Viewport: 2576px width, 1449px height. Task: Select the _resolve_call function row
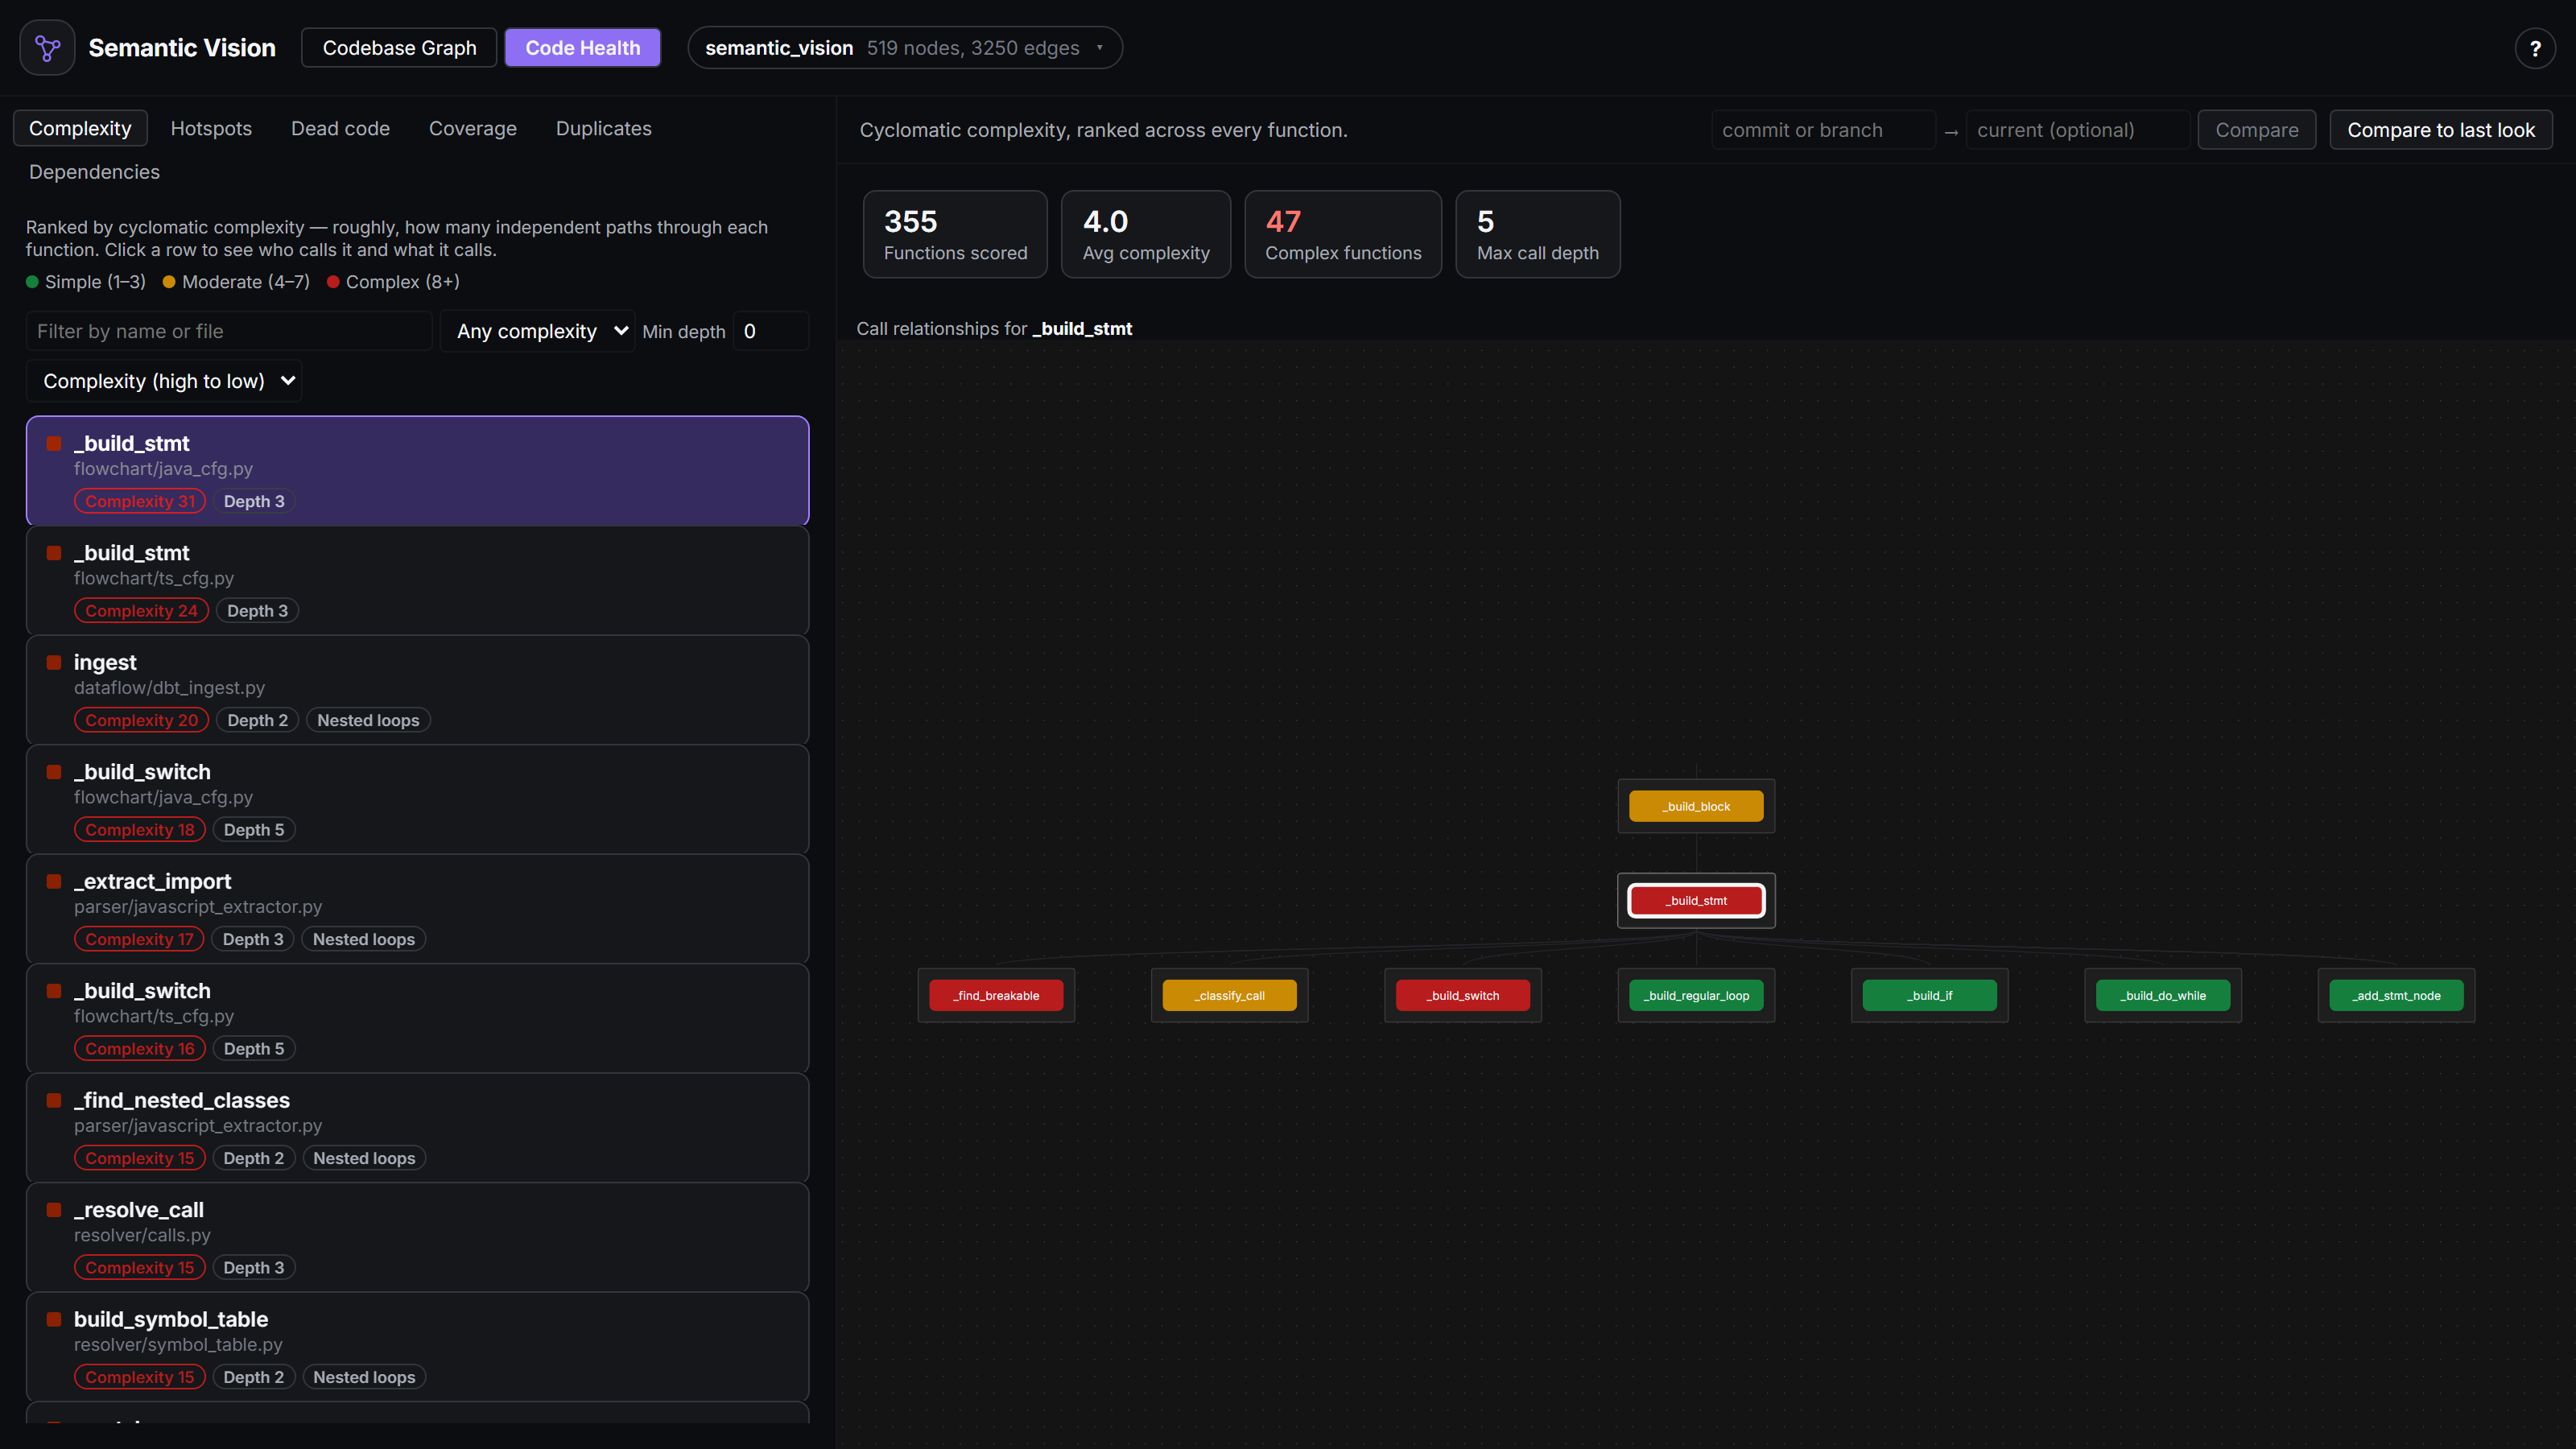(x=417, y=1237)
